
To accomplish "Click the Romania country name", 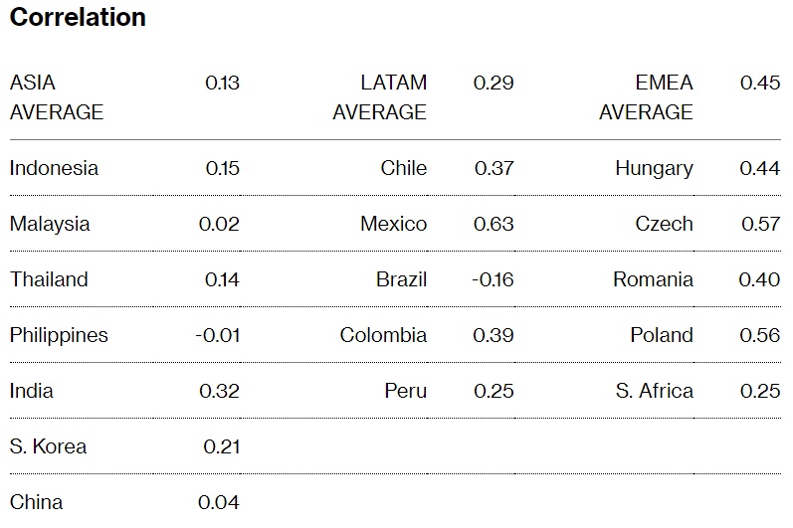I will (653, 279).
